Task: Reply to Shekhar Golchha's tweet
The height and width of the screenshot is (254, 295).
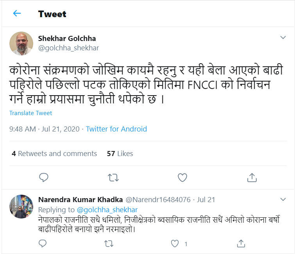Action: pyautogui.click(x=44, y=178)
